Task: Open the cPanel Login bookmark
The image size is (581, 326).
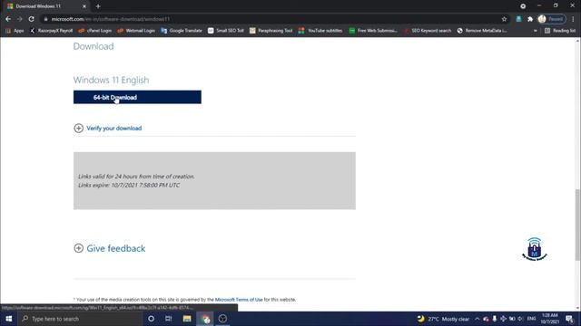Action: 94,31
